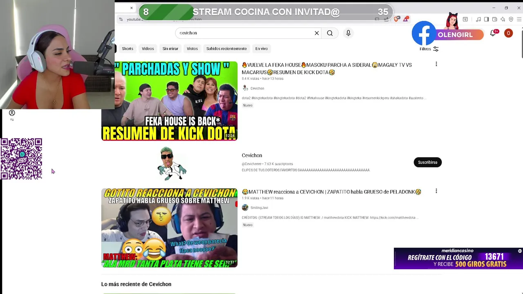523x294 pixels.
Task: Select the 'Subidos recientemente' filter chip
Action: coord(226,49)
